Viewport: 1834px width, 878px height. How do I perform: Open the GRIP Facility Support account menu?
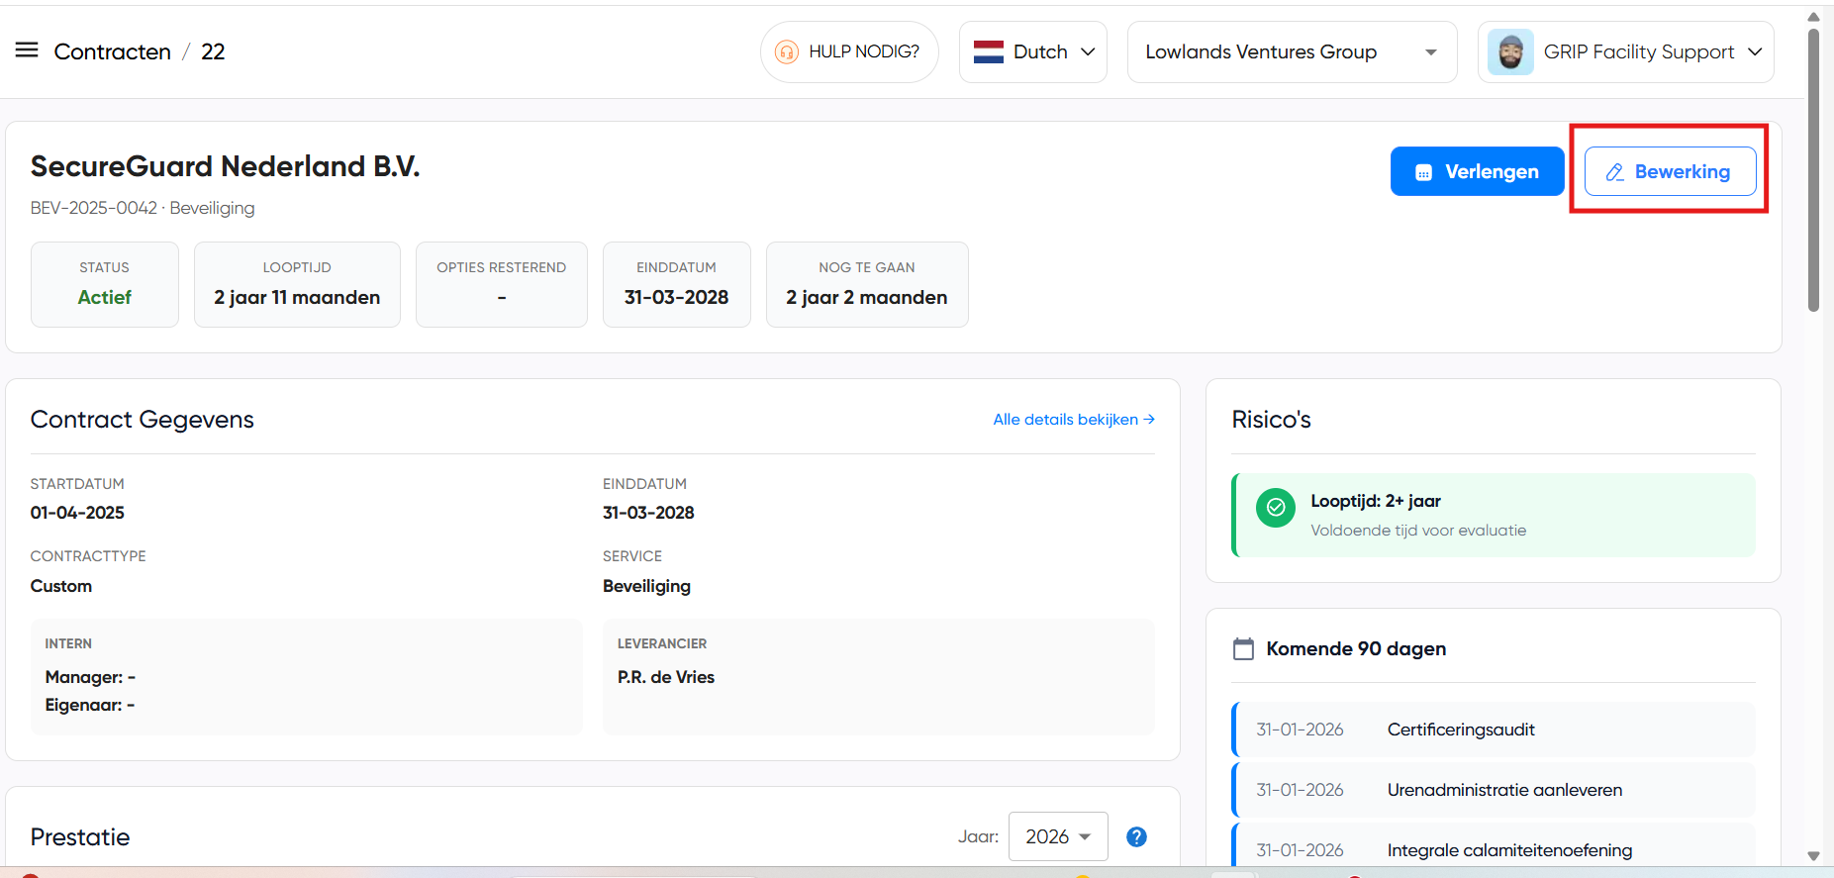[1625, 52]
